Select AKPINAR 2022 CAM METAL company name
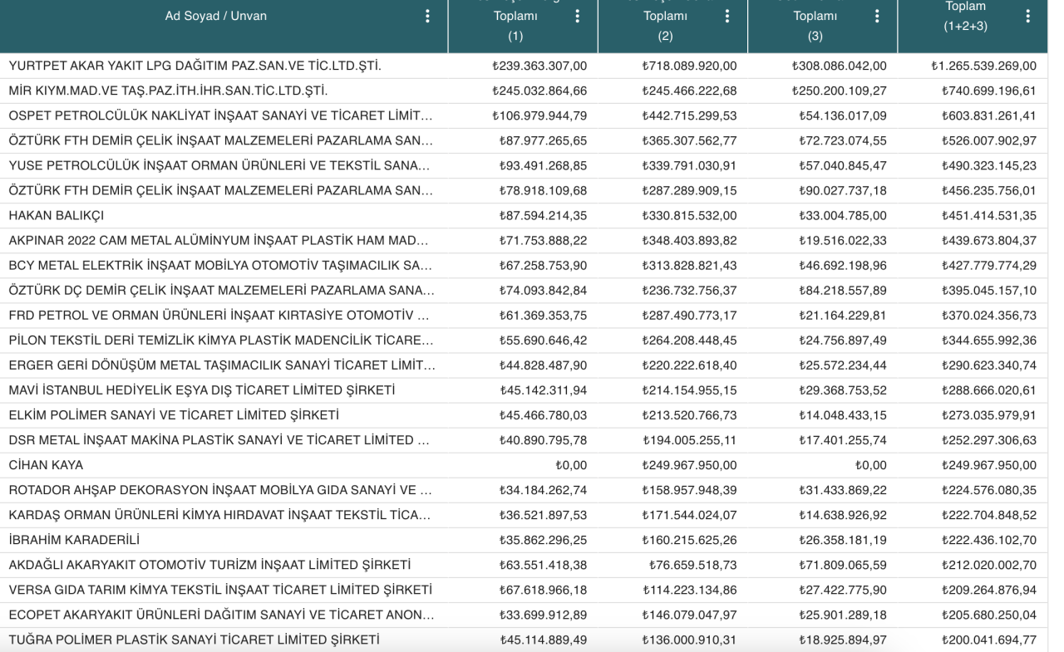1064x652 pixels. (220, 241)
